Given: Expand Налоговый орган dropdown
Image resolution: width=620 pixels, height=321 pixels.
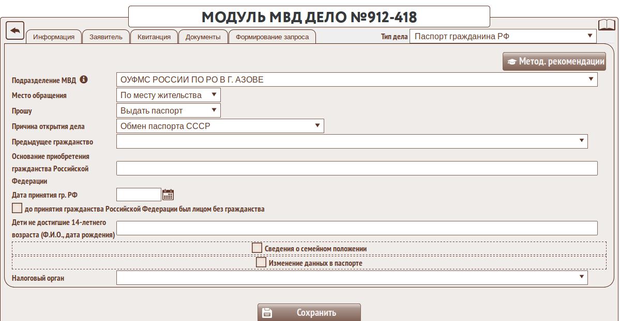Looking at the screenshot, I should [352, 278].
